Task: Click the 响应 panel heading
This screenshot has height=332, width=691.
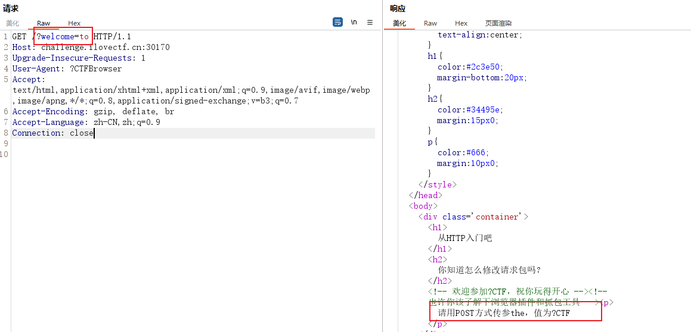Action: [398, 8]
